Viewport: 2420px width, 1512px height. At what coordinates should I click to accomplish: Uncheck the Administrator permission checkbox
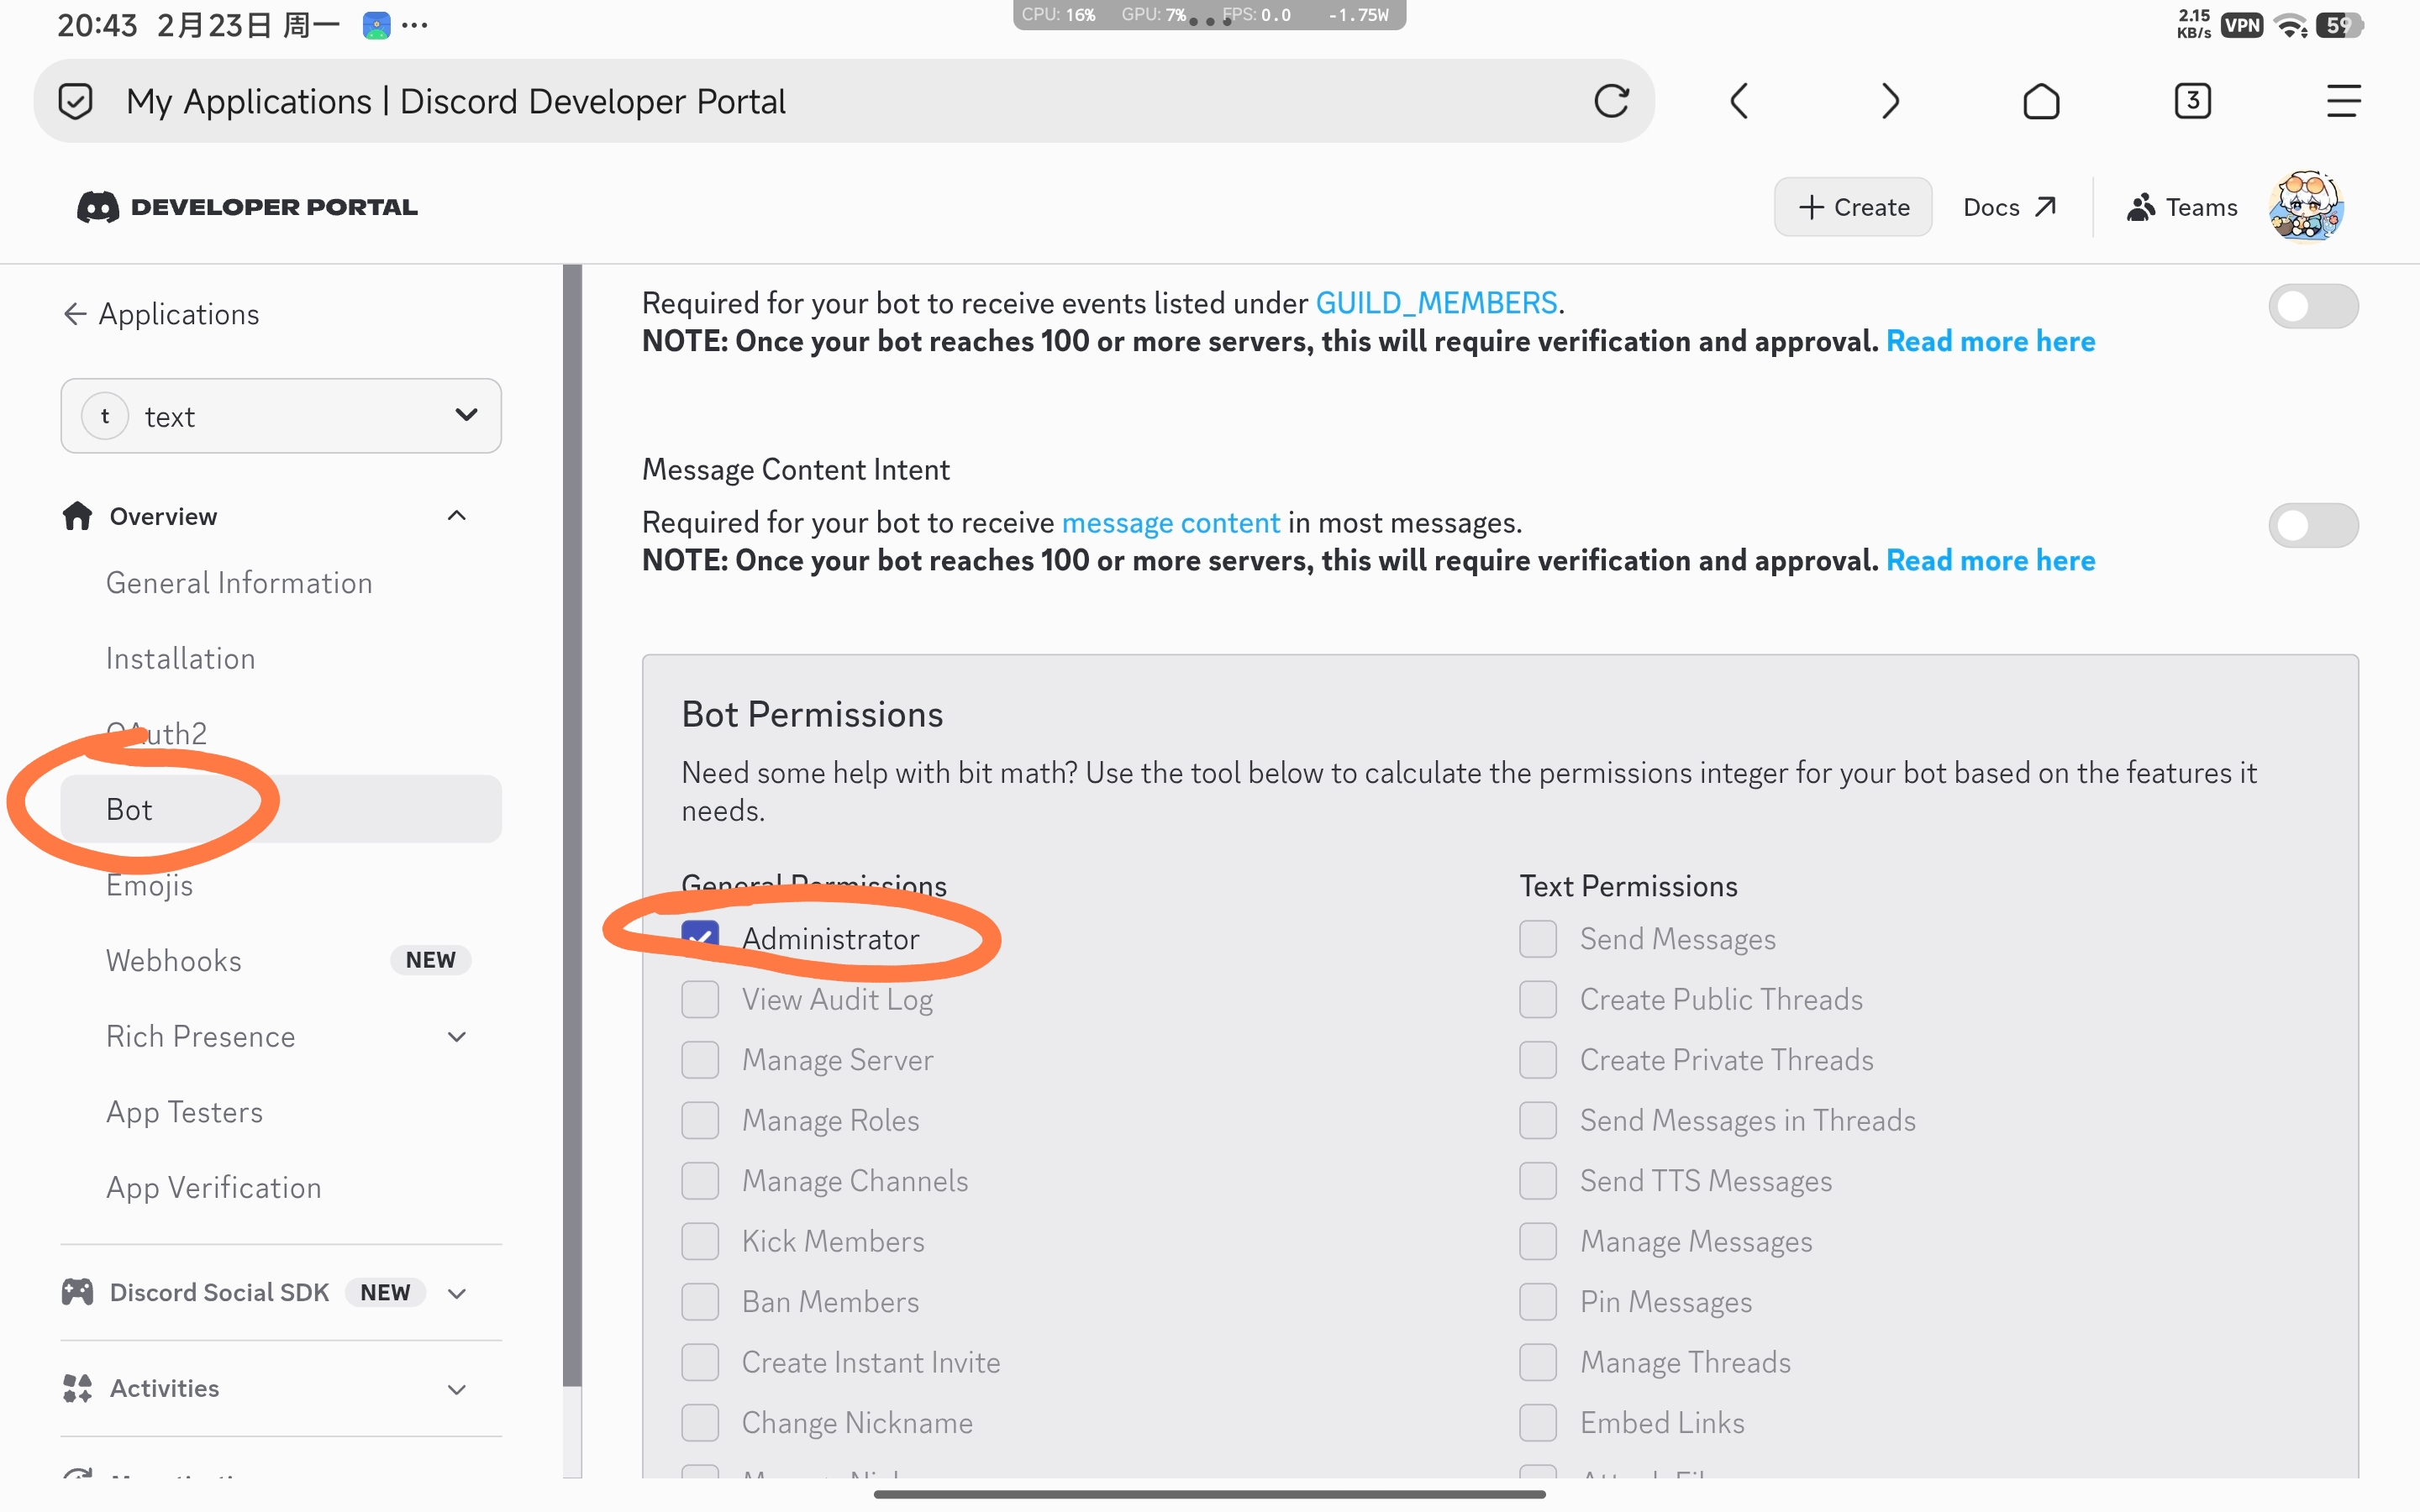pos(700,938)
